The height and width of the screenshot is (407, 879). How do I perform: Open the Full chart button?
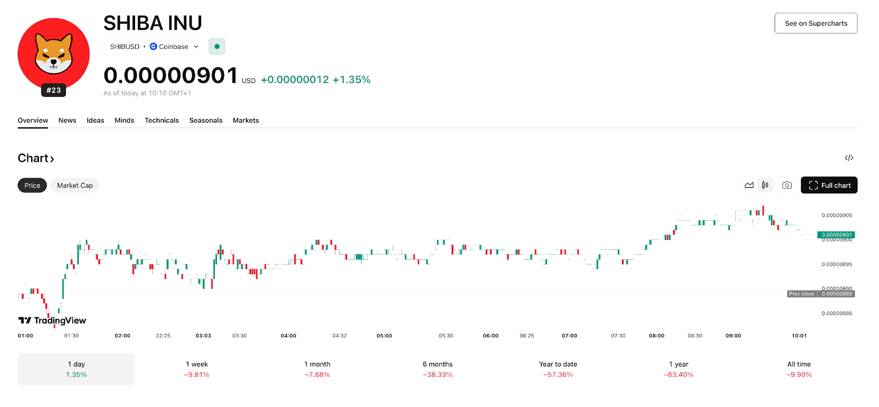coord(828,185)
